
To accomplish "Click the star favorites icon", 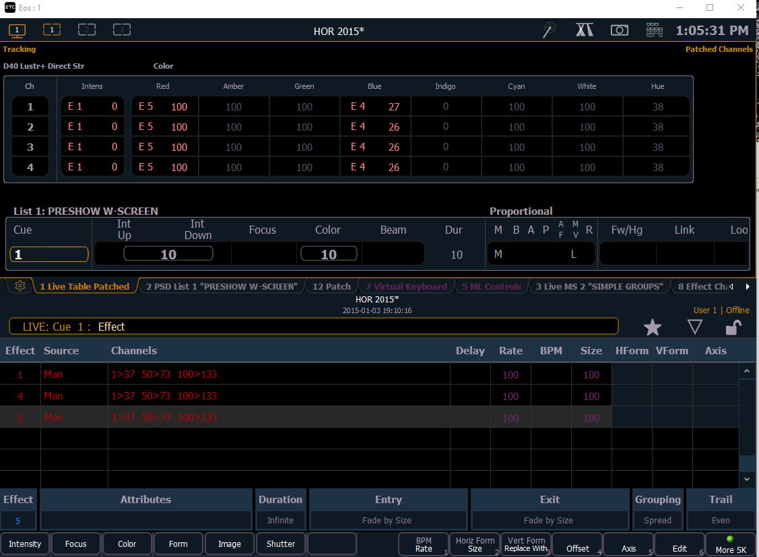I will tap(653, 327).
